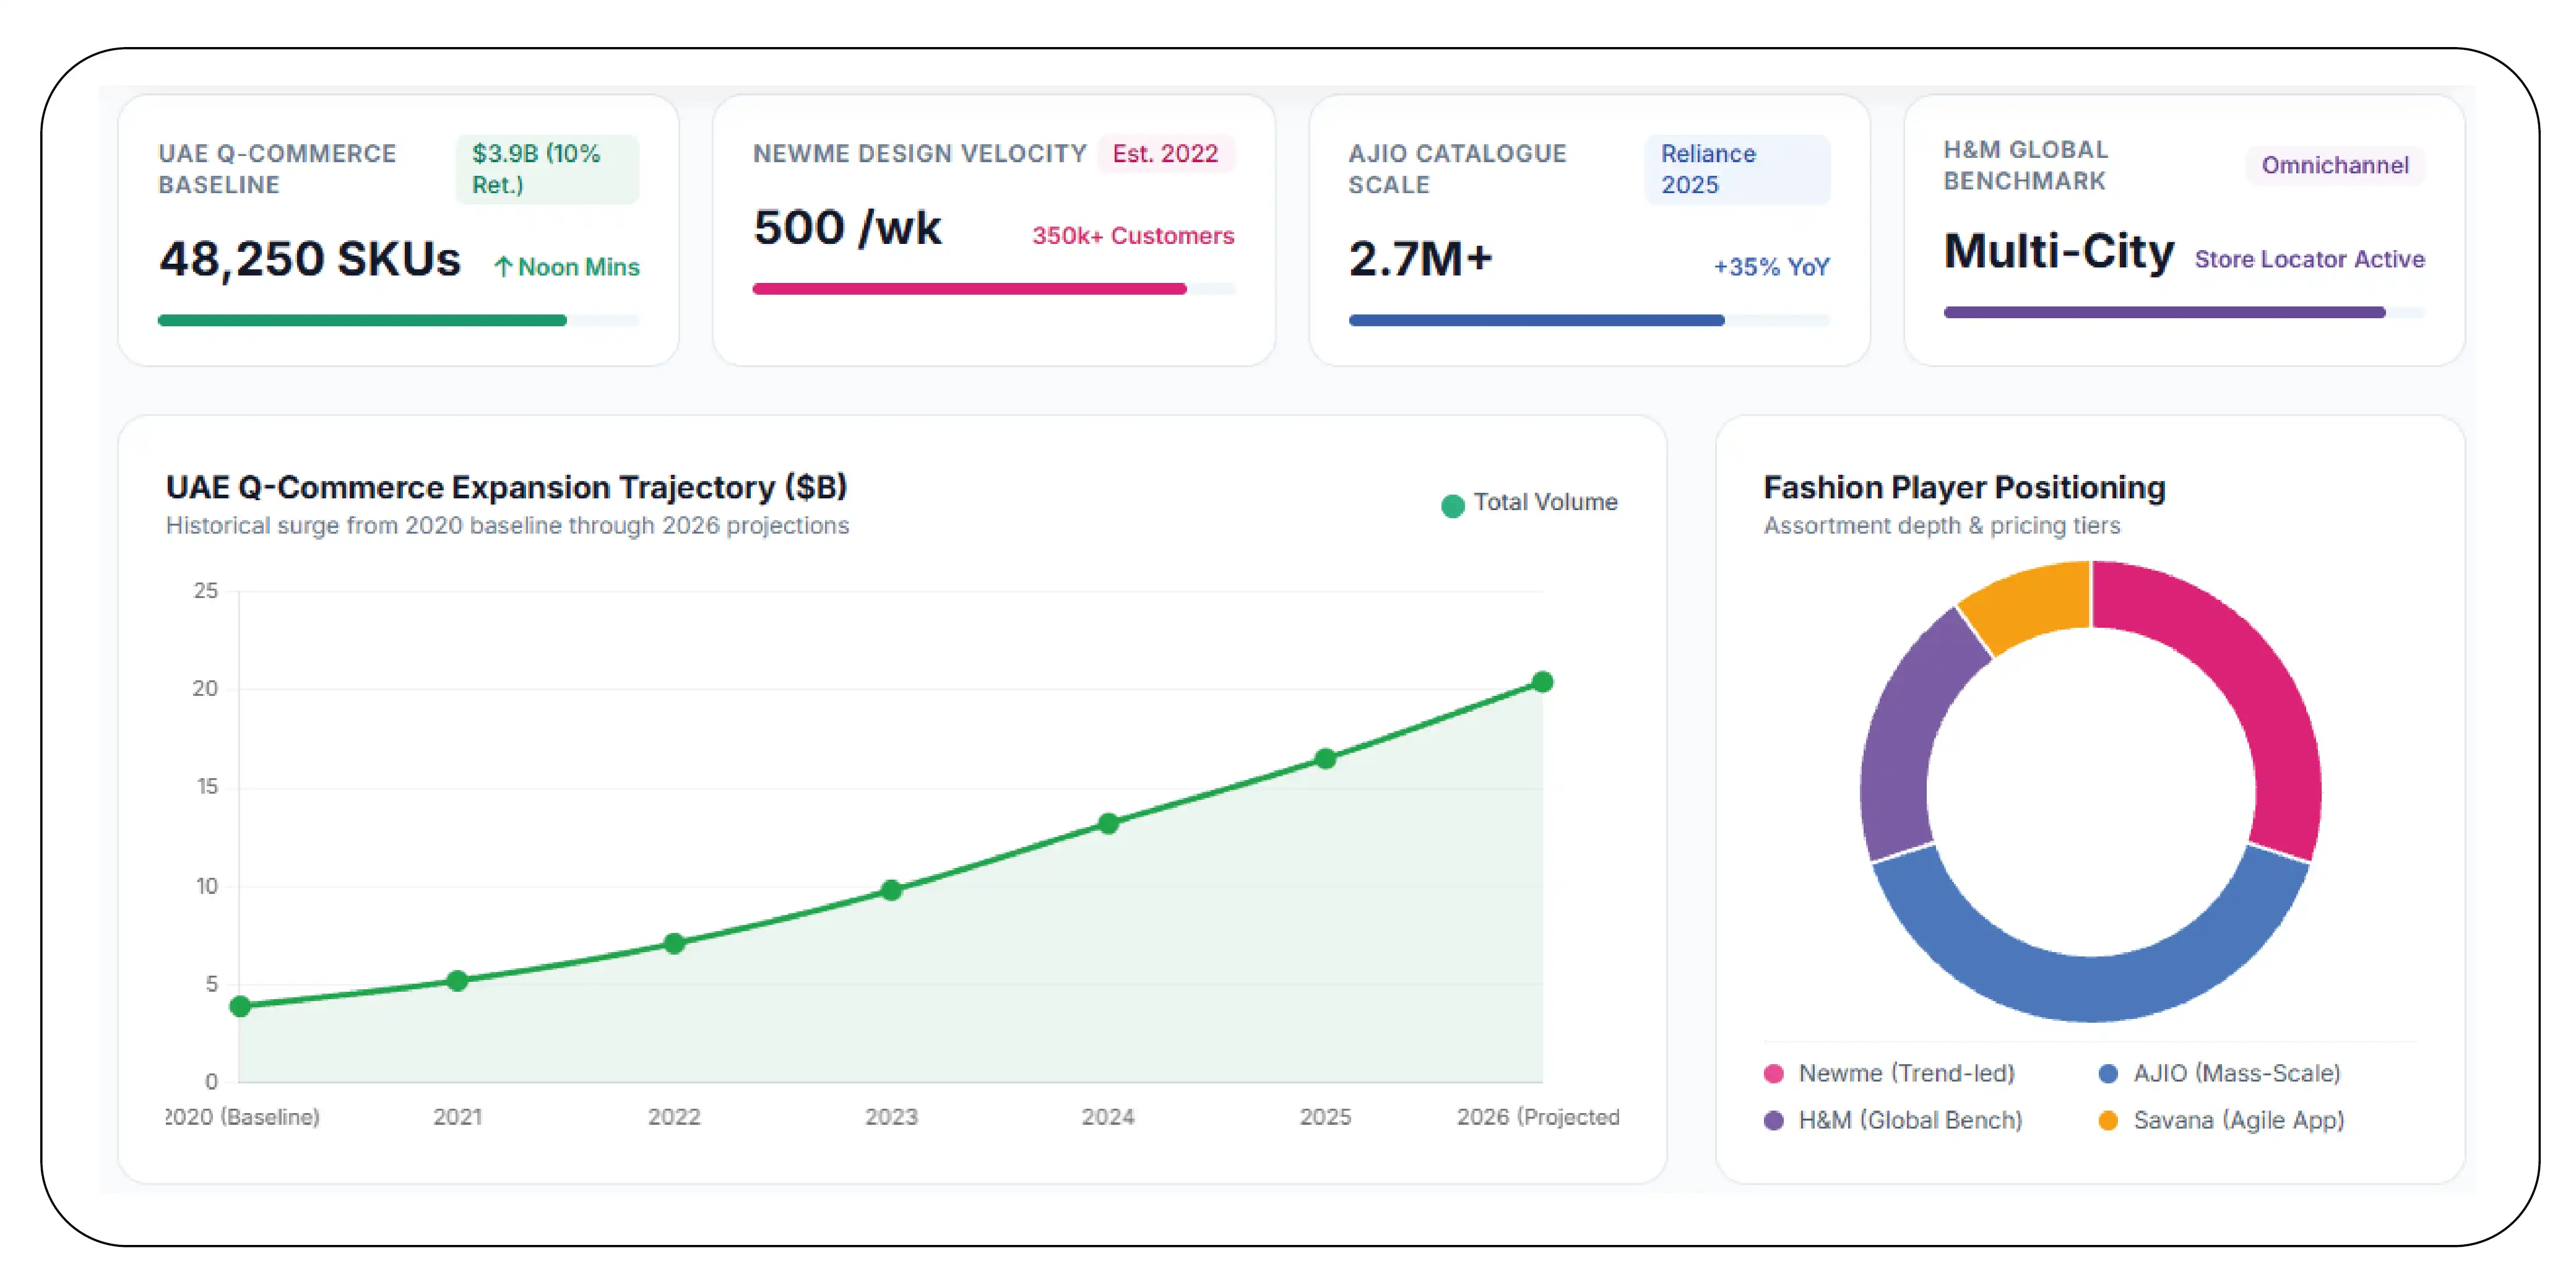Click the green Total Volume legend dot
The width and height of the screenshot is (2576, 1279).
coord(1452,505)
